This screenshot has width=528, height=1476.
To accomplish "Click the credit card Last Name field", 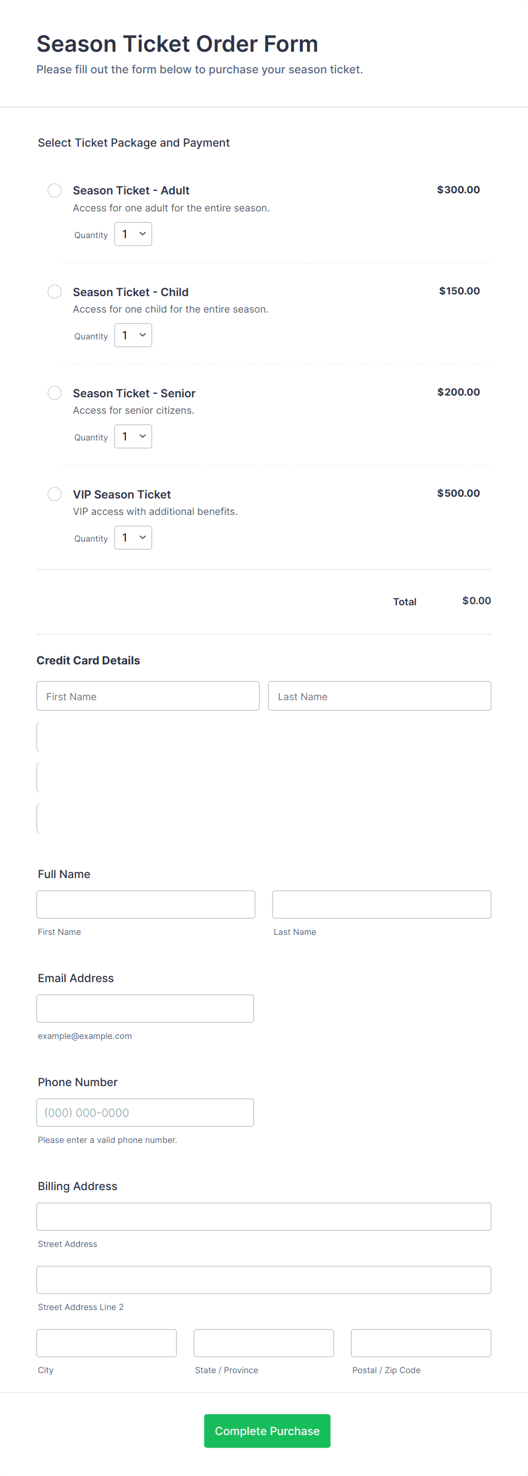I will coord(379,696).
